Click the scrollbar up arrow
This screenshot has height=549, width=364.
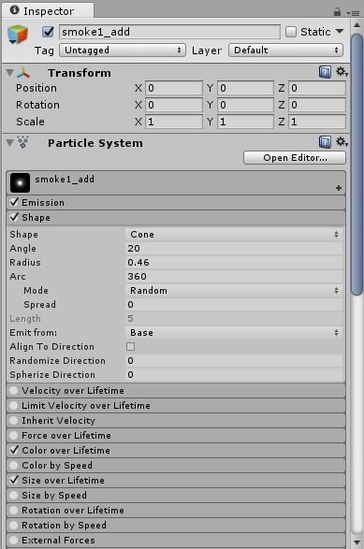[357, 25]
